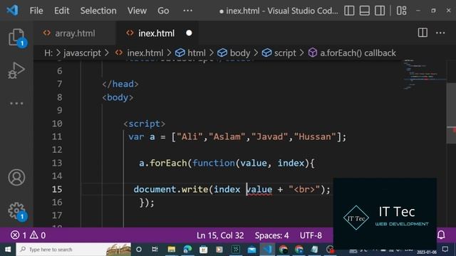Open the Selection menu
Image resolution: width=456 pixels, height=256 pixels.
coord(98,11)
